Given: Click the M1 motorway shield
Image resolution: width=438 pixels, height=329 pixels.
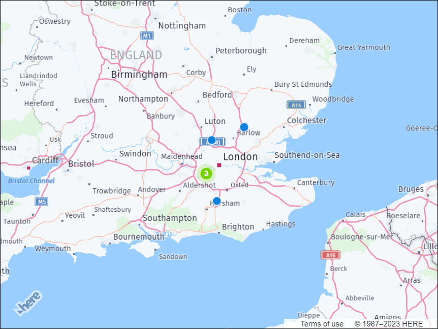Looking at the screenshot, I should [x=147, y=36].
